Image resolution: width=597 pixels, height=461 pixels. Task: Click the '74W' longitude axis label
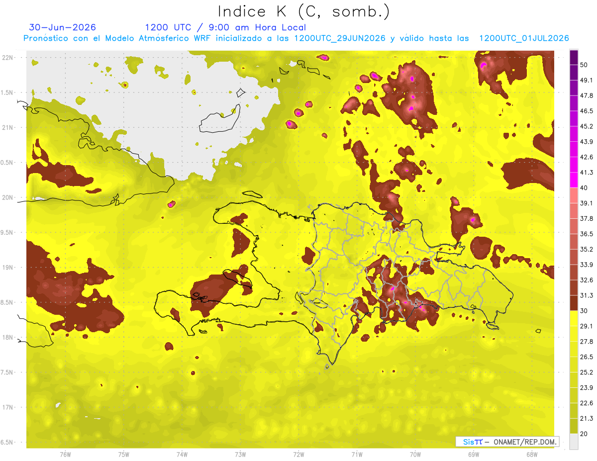point(182,455)
